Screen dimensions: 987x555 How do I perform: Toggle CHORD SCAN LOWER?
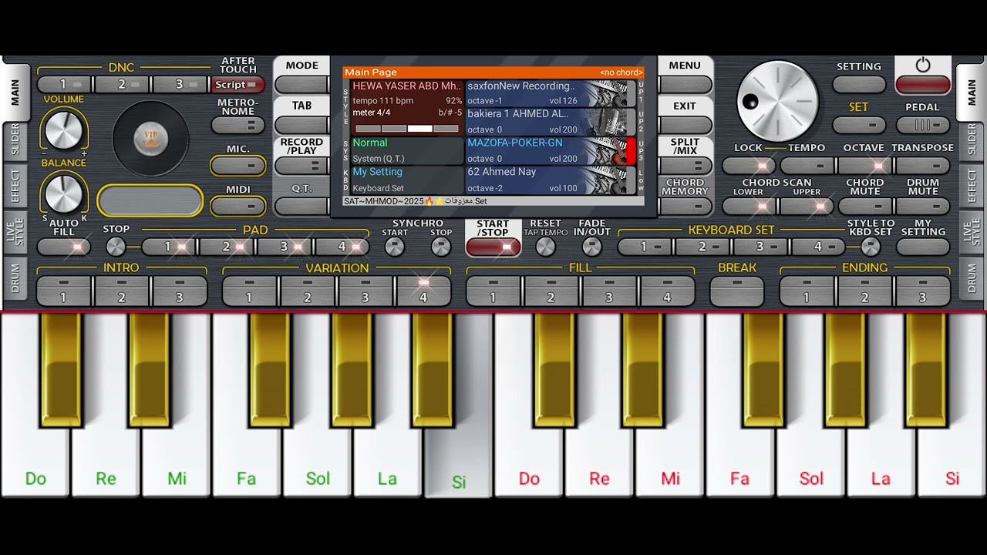point(749,206)
